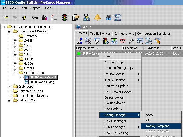
Task: Select the Devices tab
Action: (82, 33)
